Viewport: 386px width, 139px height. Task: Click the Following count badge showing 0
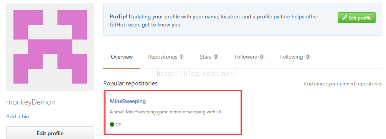tap(307, 57)
